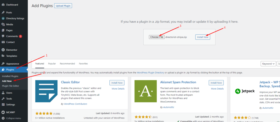This screenshot has height=122, width=280.
Task: Click the Dashboard gauge icon
Action: [3, 5]
